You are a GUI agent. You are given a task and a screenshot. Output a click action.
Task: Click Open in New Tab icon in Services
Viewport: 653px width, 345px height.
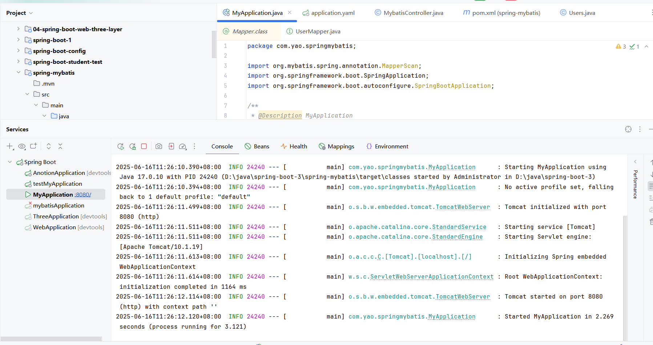tap(33, 146)
